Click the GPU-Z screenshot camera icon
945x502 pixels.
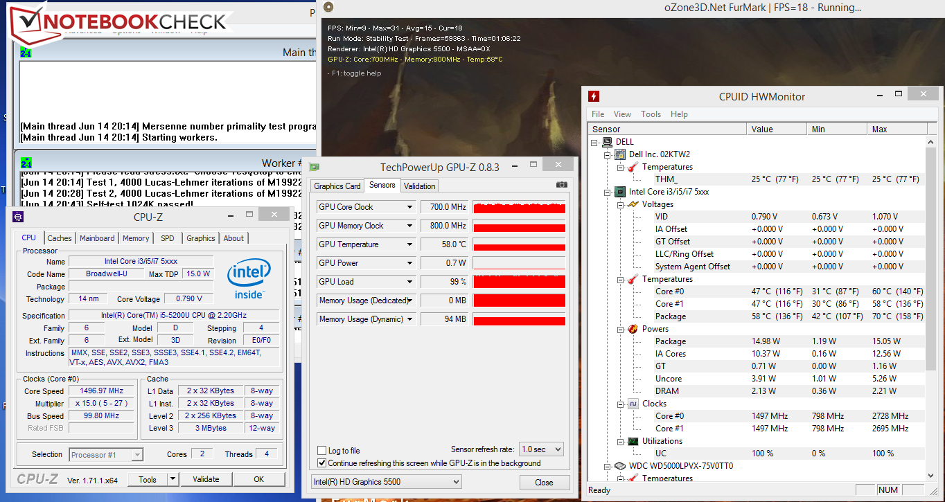pyautogui.click(x=562, y=185)
